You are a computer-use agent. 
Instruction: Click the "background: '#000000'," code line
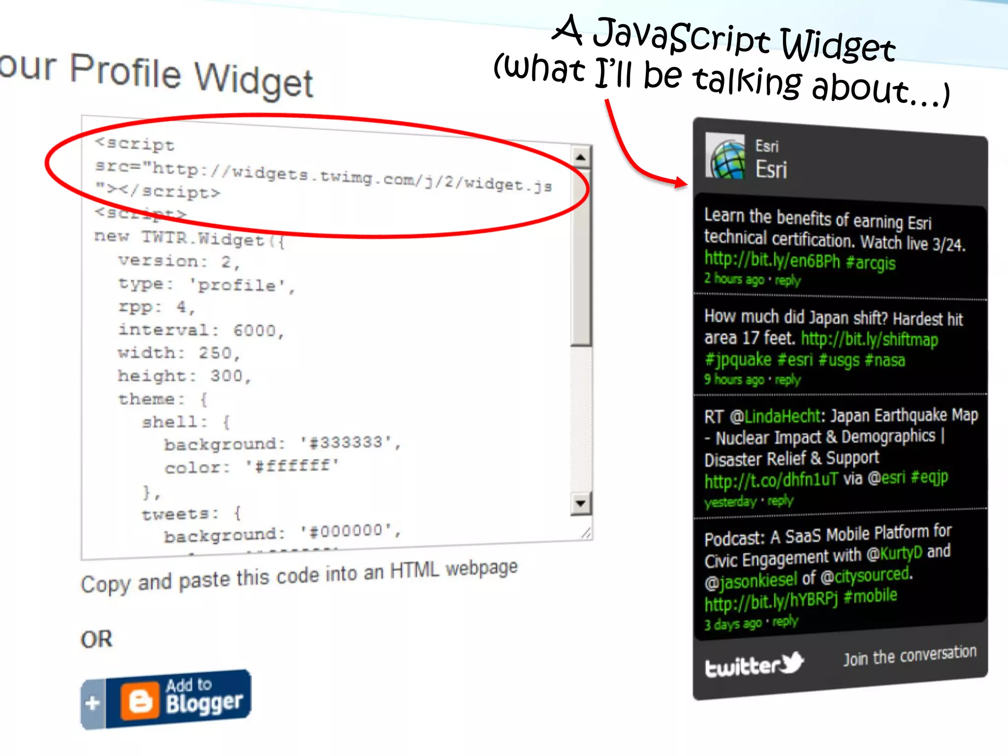(283, 533)
